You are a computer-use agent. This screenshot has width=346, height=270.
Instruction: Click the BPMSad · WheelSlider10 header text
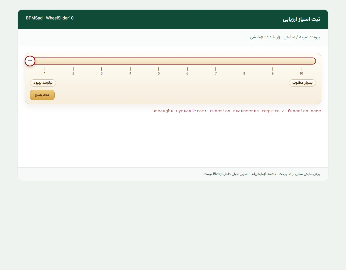(50, 18)
